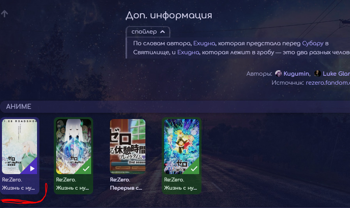Open the Re:Zero. Перерыв с... title
This screenshot has height=208, width=350.
click(x=126, y=184)
